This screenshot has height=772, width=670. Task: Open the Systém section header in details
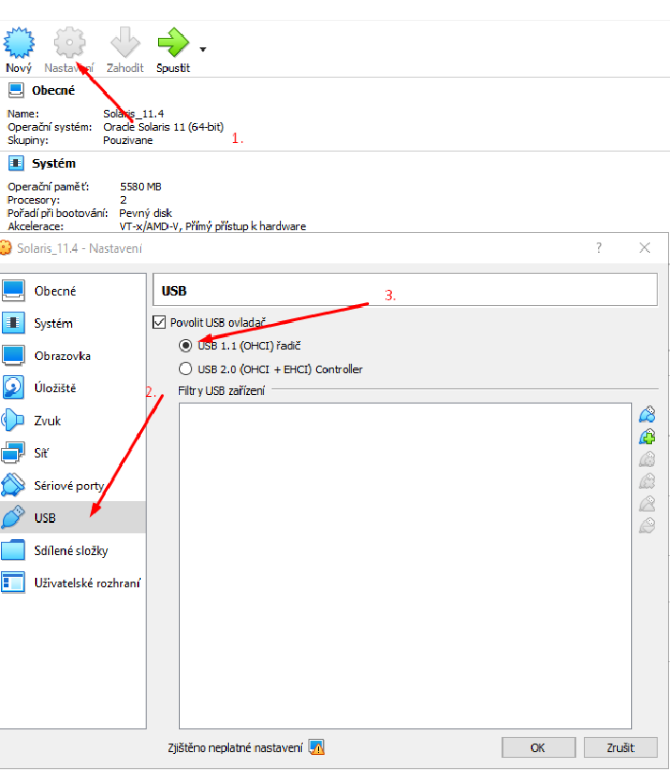click(x=54, y=164)
